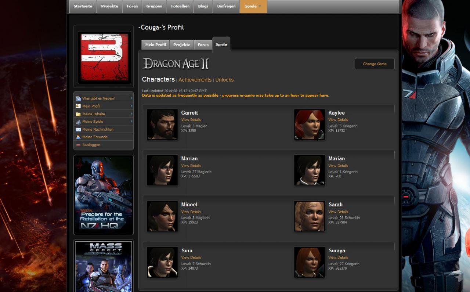Click portrait of level 27 Marian
Screen dimensions: 470x292
(x=162, y=170)
